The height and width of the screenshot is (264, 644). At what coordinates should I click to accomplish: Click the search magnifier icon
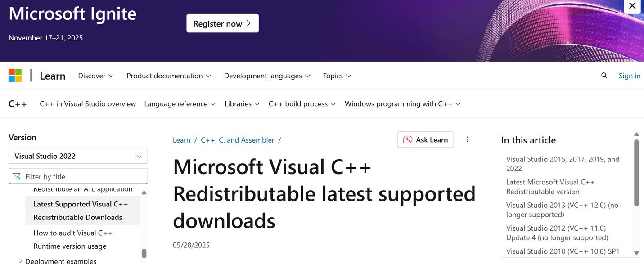pos(604,76)
